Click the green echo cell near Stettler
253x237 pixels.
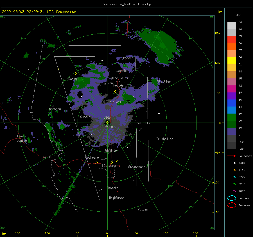pos(155,82)
